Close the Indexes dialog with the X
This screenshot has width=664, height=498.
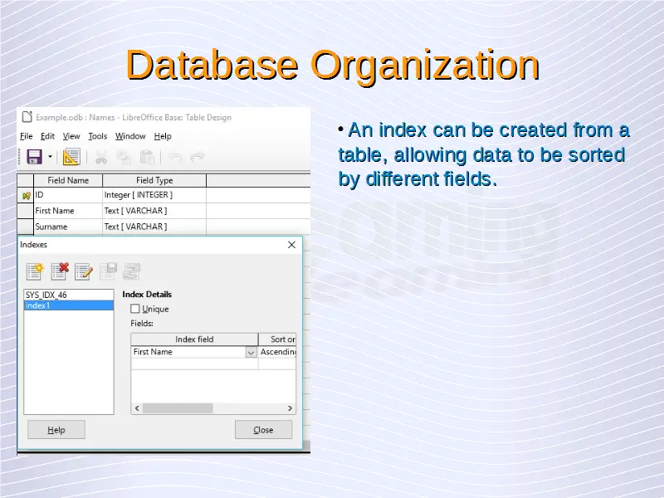click(x=291, y=245)
